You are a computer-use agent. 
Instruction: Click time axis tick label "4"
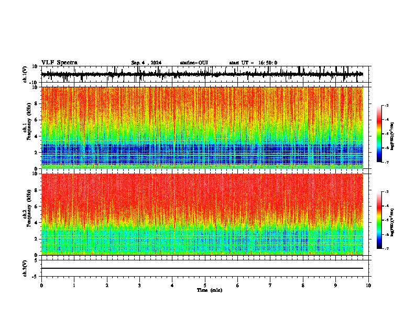(x=172, y=285)
